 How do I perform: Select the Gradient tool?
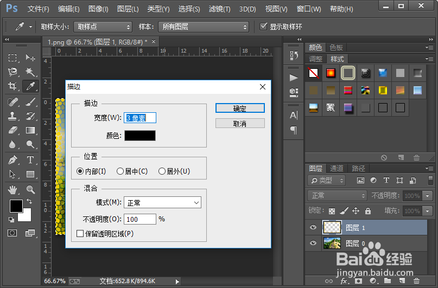point(30,130)
